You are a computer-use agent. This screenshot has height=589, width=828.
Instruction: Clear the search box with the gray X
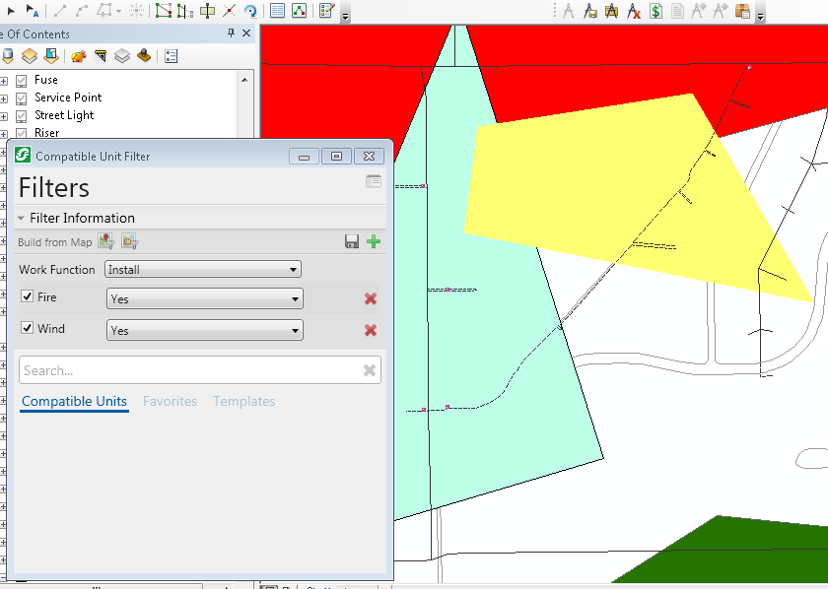point(370,370)
